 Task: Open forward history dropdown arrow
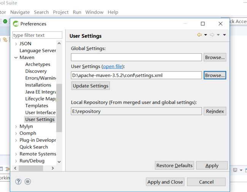tap(218, 35)
